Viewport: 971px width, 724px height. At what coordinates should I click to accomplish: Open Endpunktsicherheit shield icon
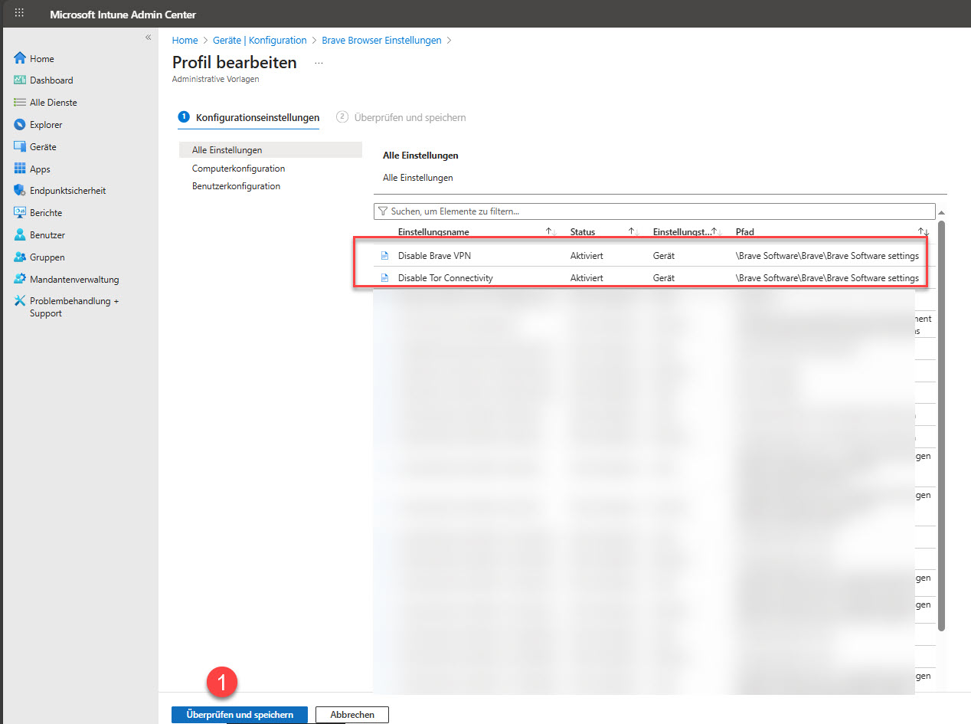point(20,191)
